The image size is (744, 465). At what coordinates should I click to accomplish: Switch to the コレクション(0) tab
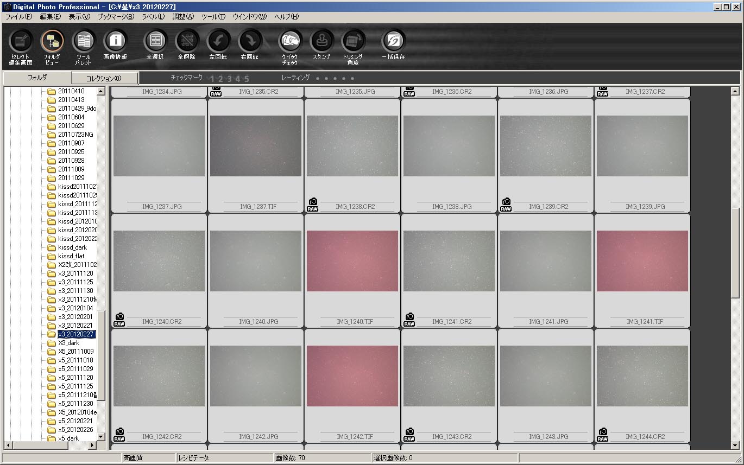pyautogui.click(x=104, y=78)
